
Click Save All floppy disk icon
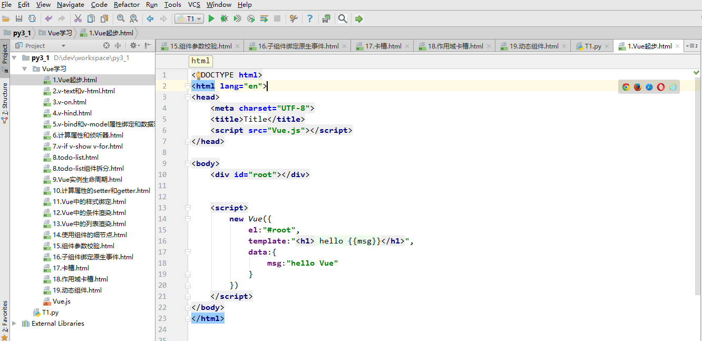pos(19,19)
